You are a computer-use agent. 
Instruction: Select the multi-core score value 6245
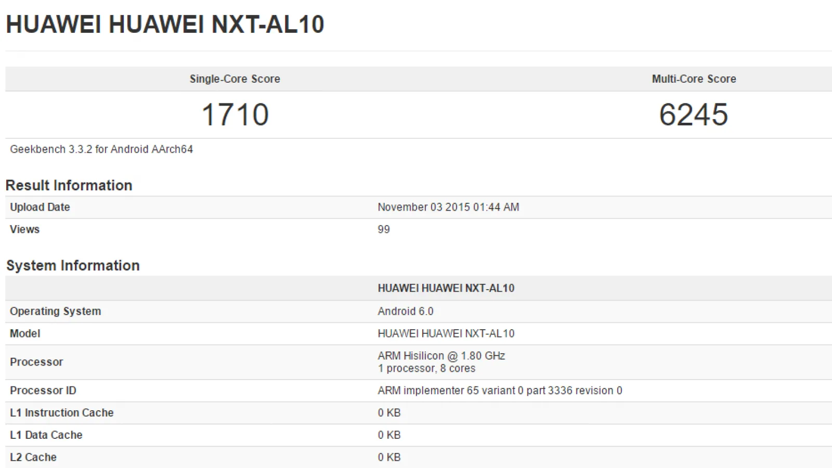[694, 114]
